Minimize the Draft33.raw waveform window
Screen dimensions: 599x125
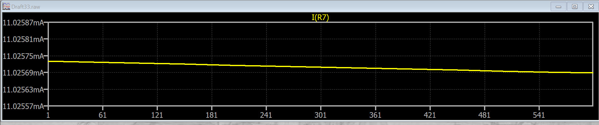coord(558,6)
